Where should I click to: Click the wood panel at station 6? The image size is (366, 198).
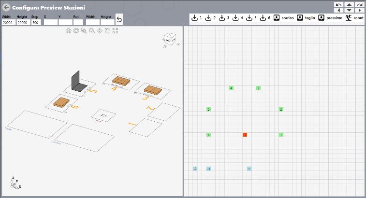pos(61,102)
